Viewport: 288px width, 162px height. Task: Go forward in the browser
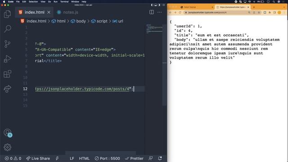[x=175, y=13]
